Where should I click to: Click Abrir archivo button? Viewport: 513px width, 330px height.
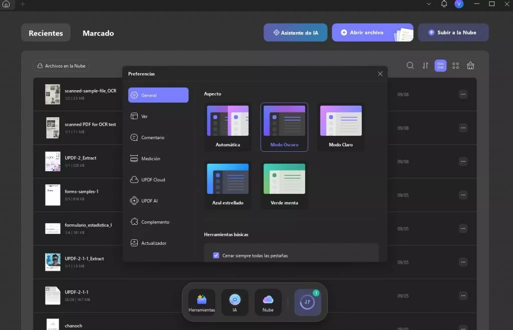372,33
